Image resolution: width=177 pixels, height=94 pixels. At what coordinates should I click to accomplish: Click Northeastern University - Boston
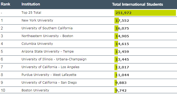(47, 36)
